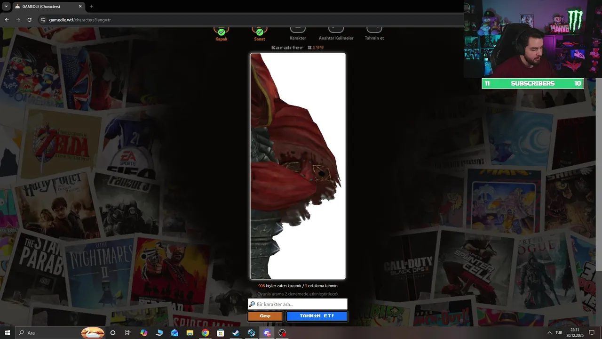Viewport: 602px width, 339px height.
Task: Click the swan search highlight image
Action: 93,333
